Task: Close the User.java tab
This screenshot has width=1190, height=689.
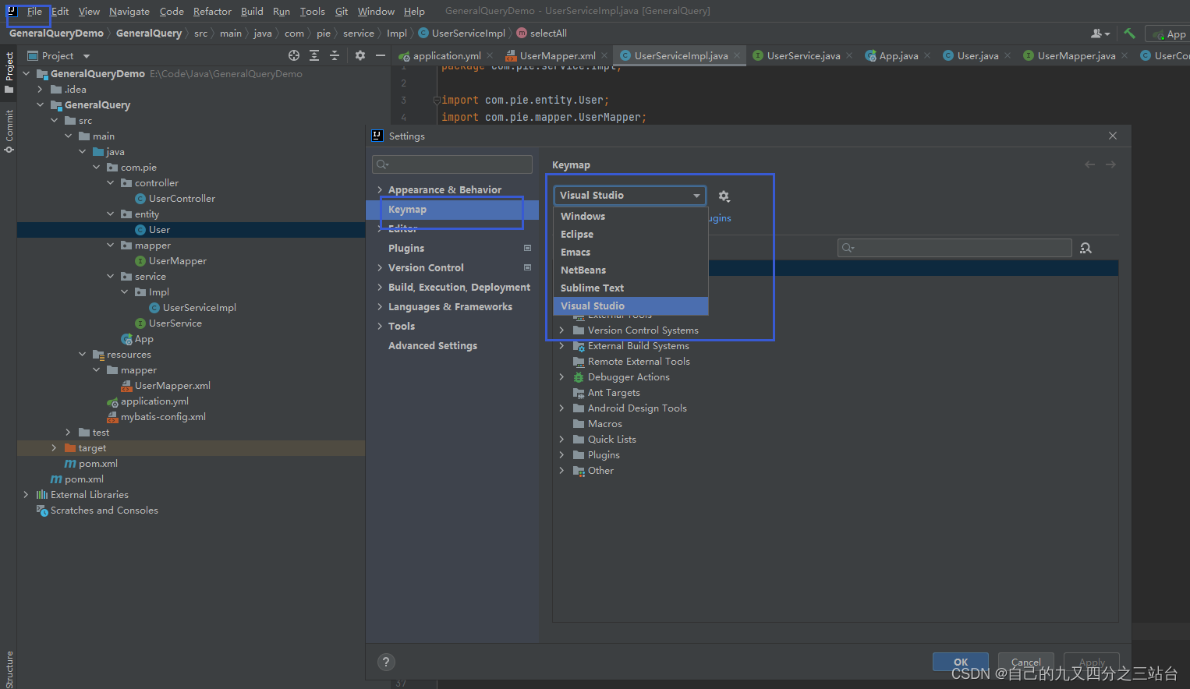Action: coord(1008,55)
